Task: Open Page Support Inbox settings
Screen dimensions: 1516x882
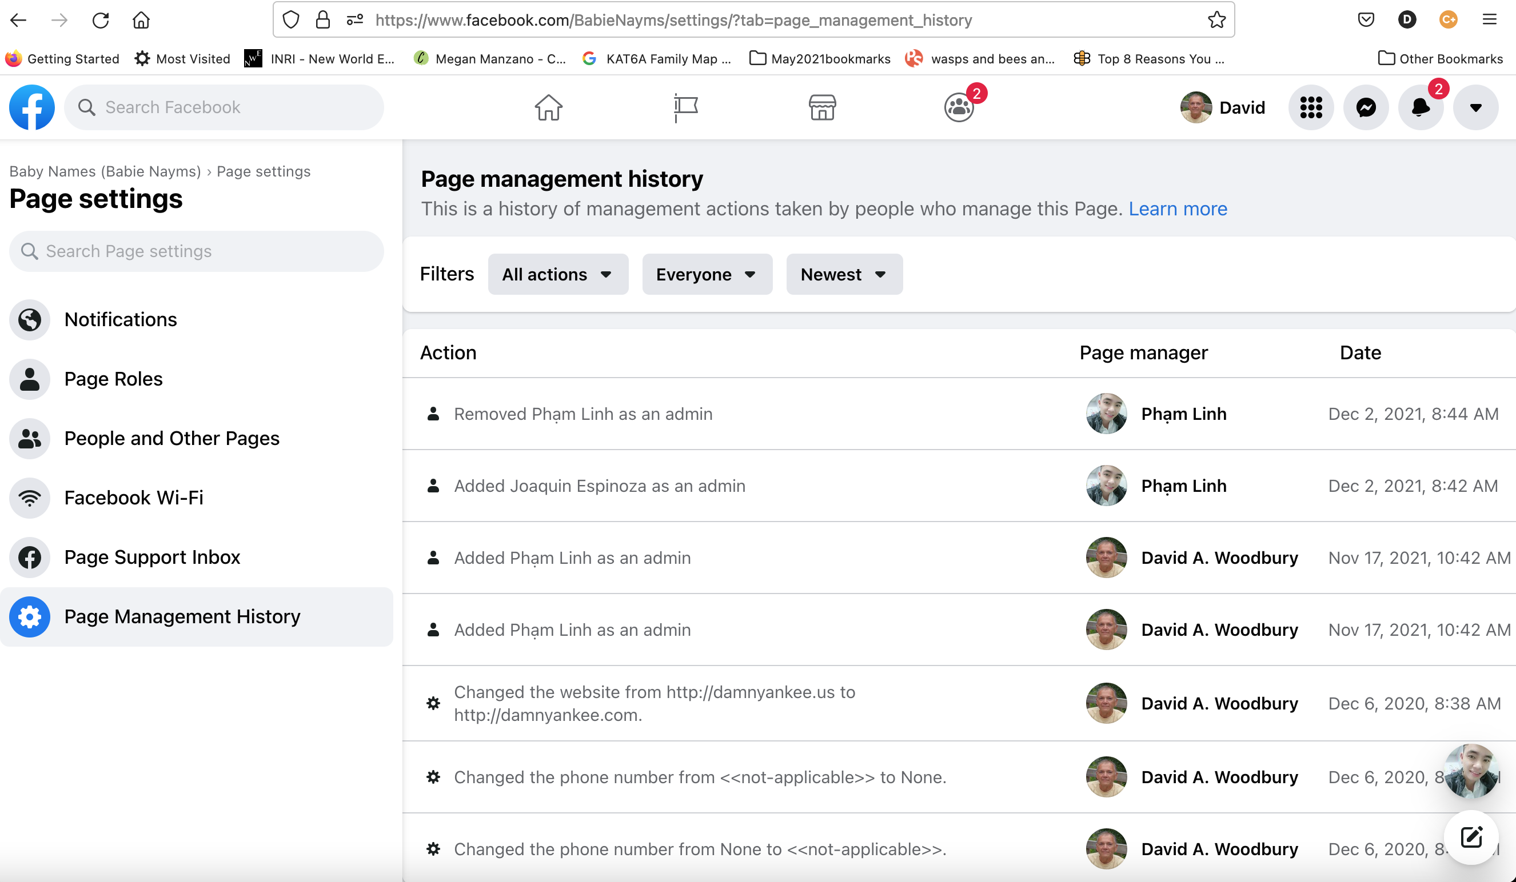Action: pos(151,557)
